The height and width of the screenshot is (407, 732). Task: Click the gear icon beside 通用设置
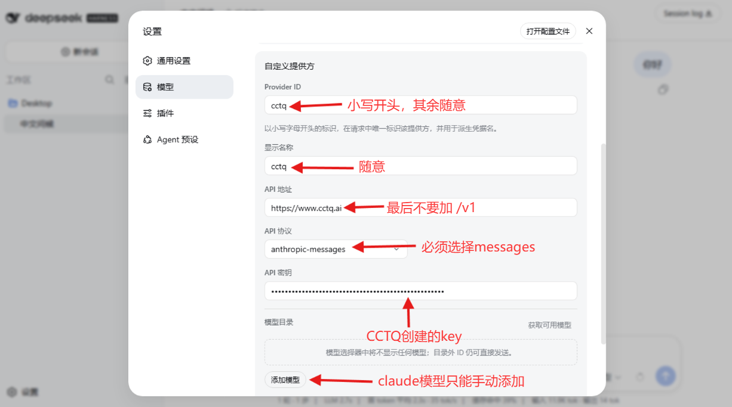coord(147,61)
